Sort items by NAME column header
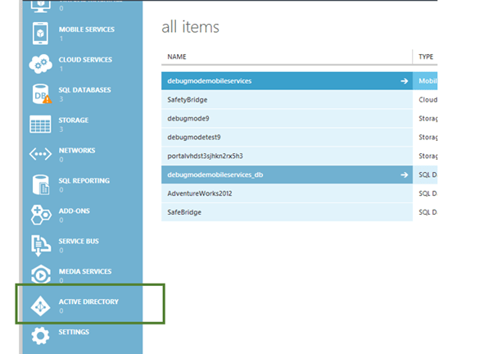 (x=177, y=57)
